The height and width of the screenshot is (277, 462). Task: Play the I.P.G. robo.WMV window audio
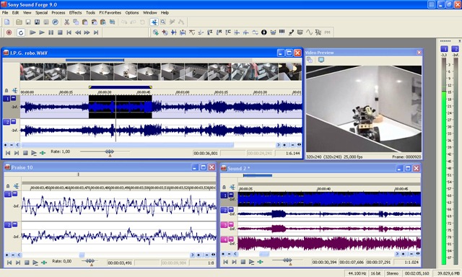coord(34,153)
